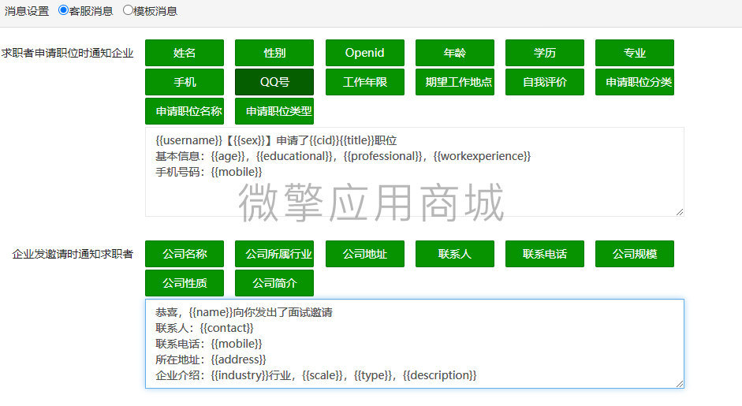Insert the 联系电话 variable
This screenshot has width=742, height=406.
coord(544,254)
